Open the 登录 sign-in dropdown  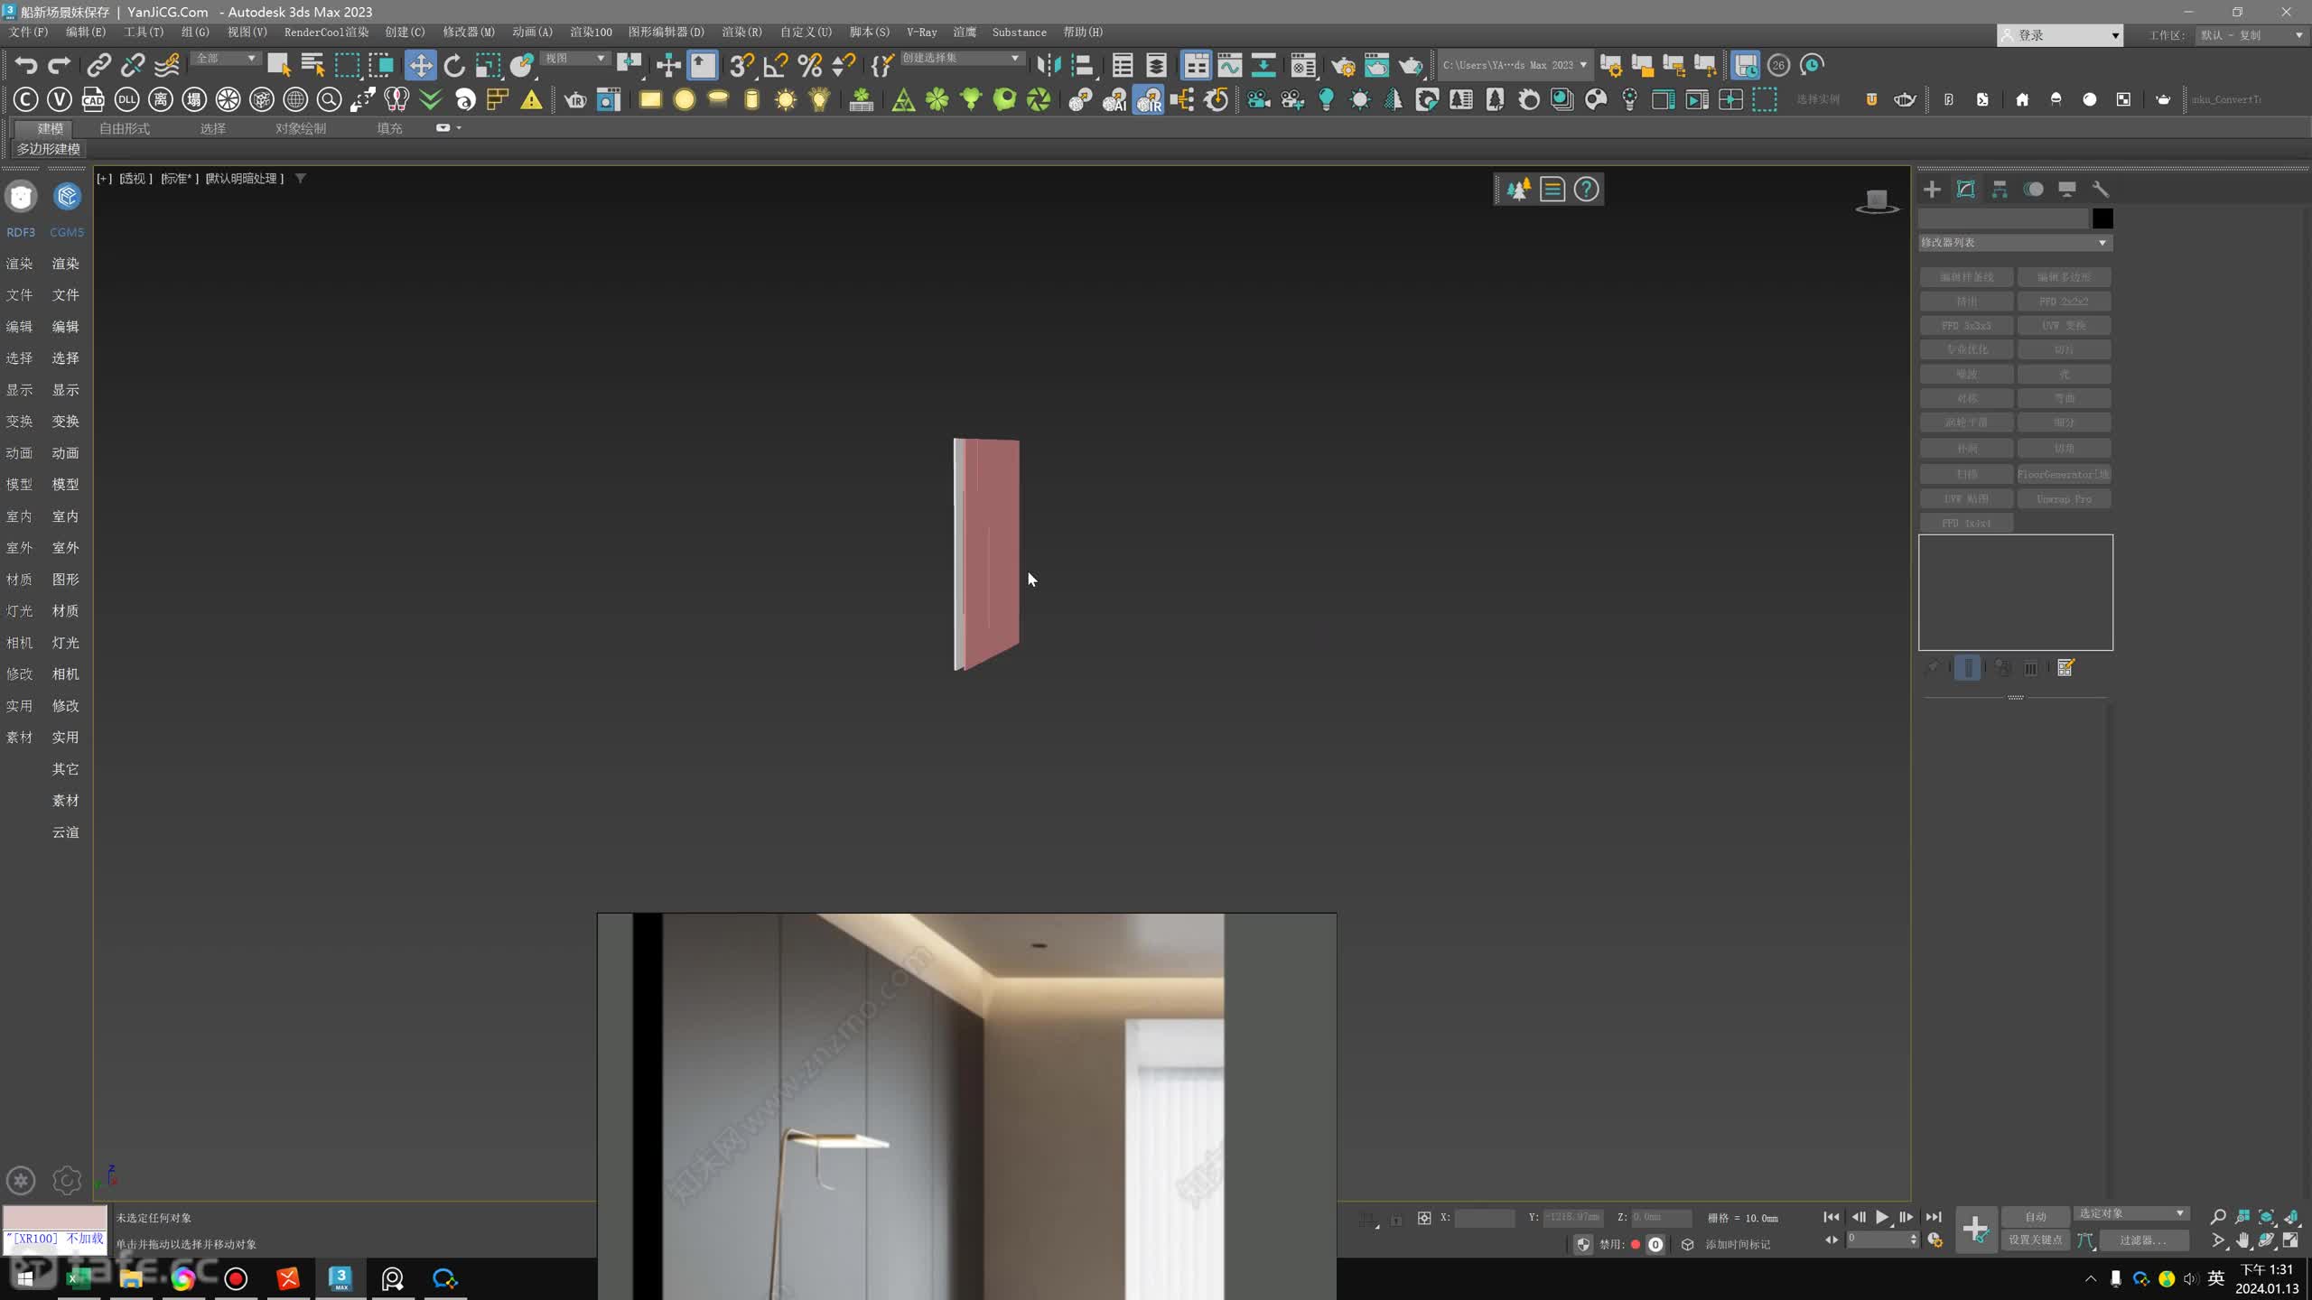click(x=2059, y=35)
